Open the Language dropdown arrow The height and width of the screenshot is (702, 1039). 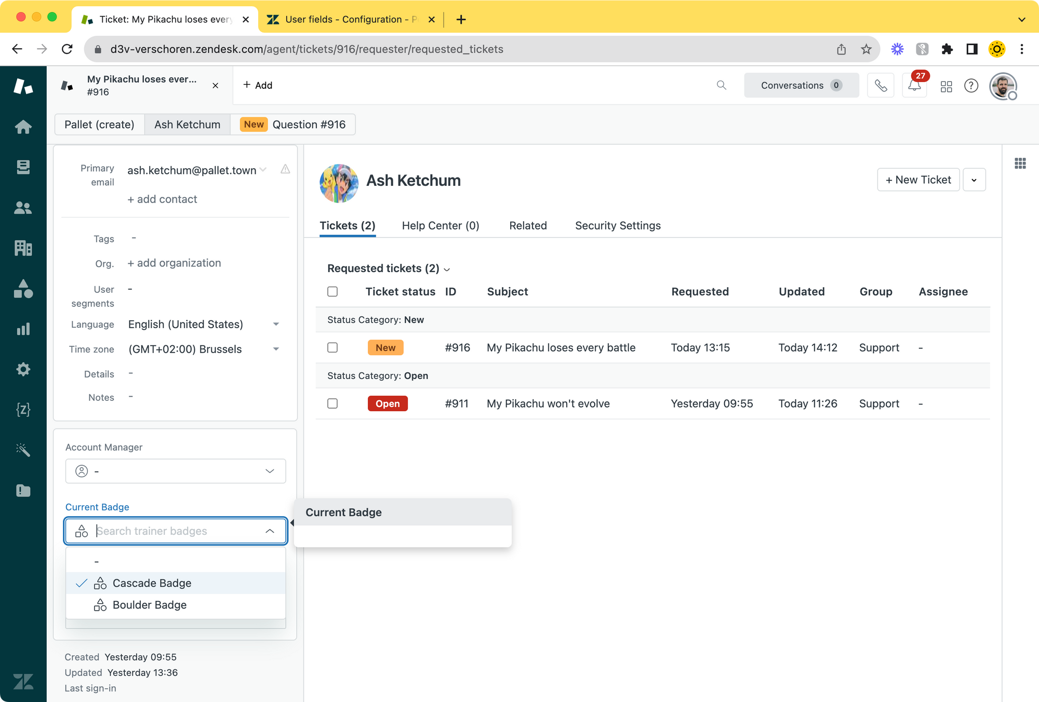click(x=276, y=325)
